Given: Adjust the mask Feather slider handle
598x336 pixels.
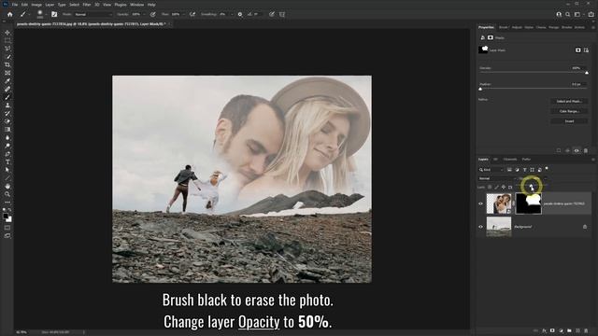Looking at the screenshot, I should point(480,89).
